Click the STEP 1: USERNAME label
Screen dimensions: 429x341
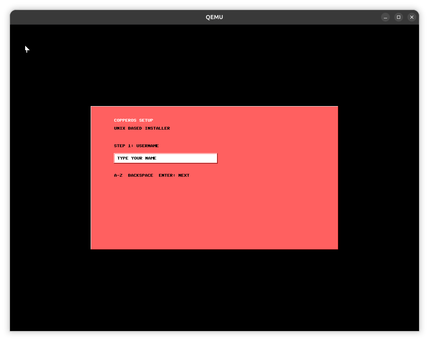pos(136,146)
